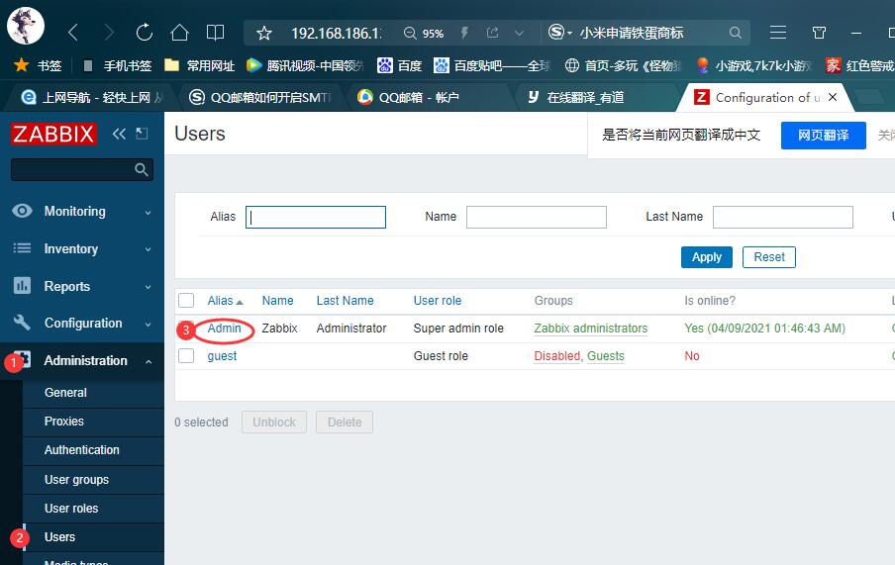The image size is (895, 565).
Task: Expand the Inventory menu
Action: pyautogui.click(x=82, y=248)
